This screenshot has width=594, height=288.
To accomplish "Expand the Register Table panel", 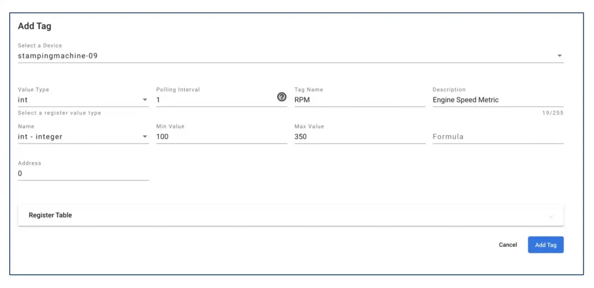I will [291, 215].
